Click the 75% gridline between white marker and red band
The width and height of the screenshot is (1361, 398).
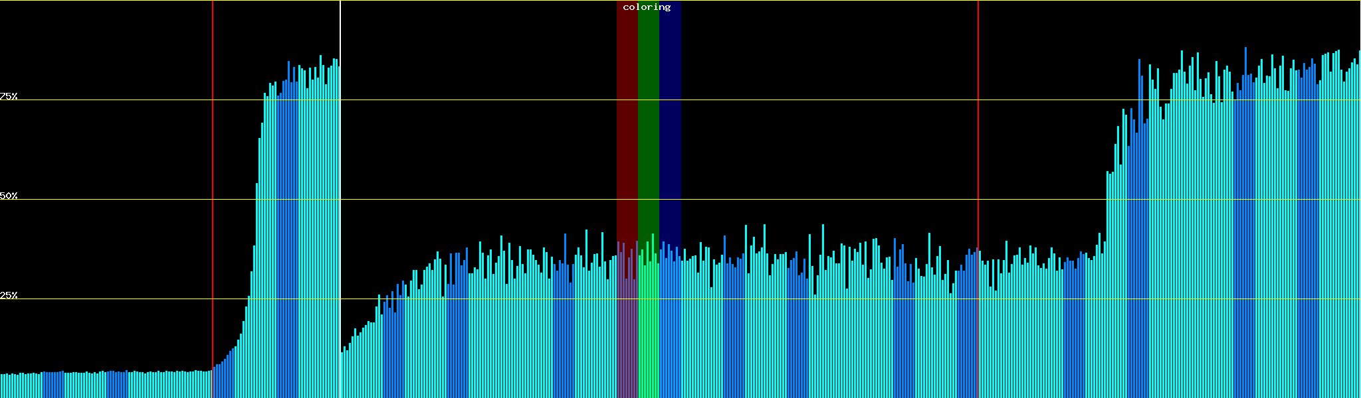pyautogui.click(x=478, y=99)
